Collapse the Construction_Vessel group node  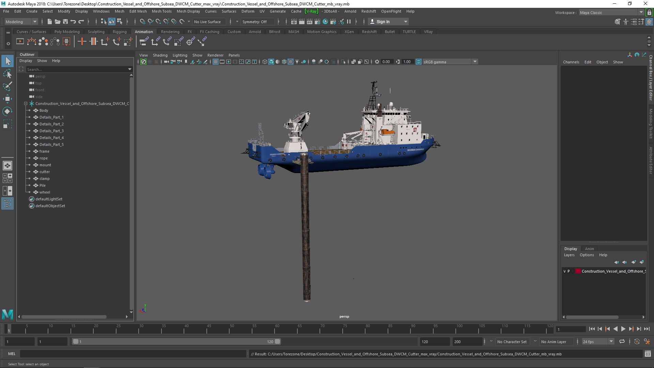pyautogui.click(x=26, y=104)
